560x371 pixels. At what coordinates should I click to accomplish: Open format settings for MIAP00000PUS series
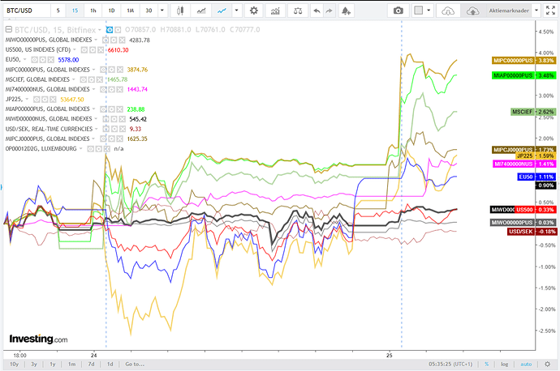(111, 109)
